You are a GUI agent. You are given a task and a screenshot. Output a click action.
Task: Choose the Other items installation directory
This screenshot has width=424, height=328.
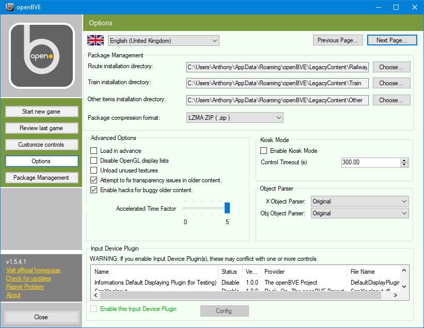391,100
